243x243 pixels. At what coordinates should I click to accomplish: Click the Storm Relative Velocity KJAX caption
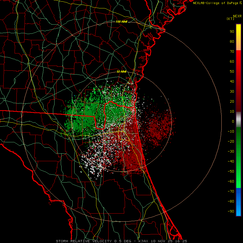pos(122,241)
